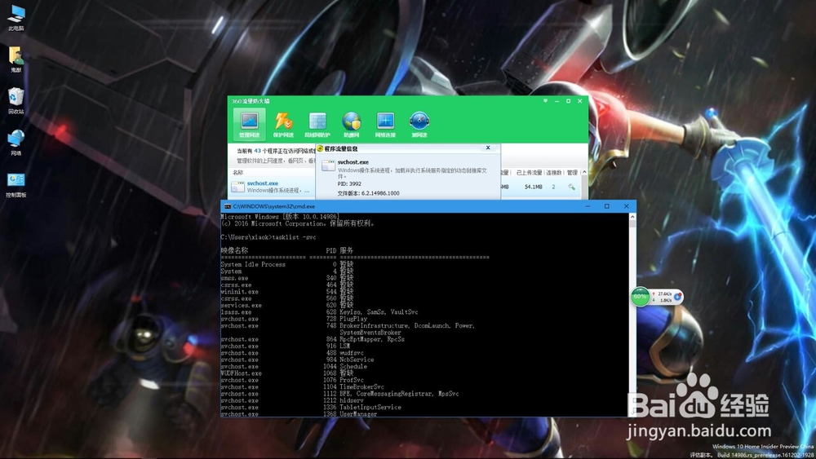Click the smss.exe line in cmd output
This screenshot has width=816, height=459.
(x=286, y=278)
